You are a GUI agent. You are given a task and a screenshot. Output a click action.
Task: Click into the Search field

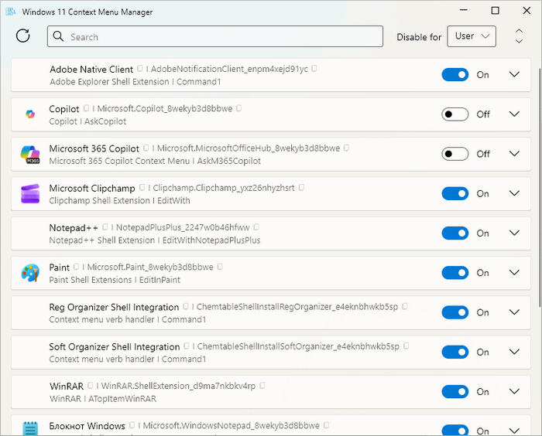point(215,36)
